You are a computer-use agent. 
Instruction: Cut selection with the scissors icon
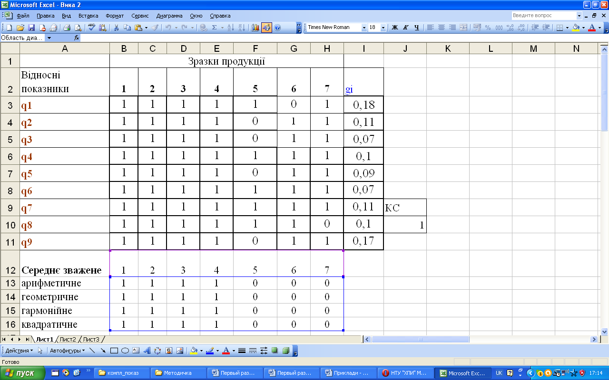coord(116,28)
